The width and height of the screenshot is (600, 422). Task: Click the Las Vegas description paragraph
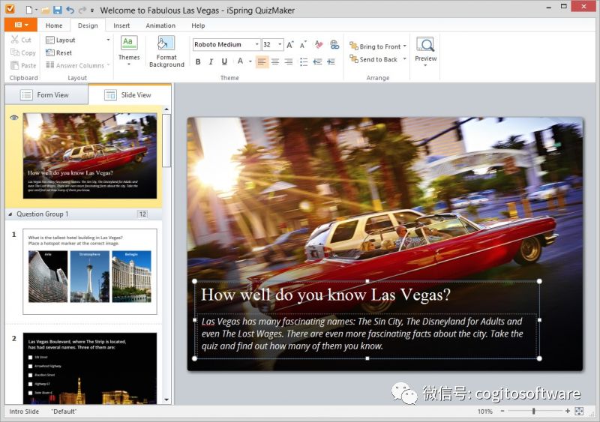pos(362,334)
